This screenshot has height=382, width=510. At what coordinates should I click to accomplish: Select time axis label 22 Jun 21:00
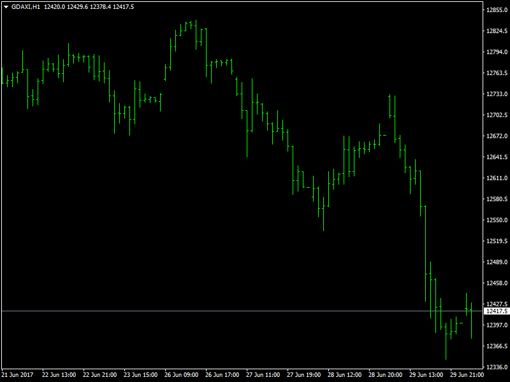pos(100,375)
